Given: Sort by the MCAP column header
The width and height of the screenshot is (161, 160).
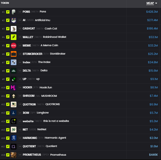Looking at the screenshot, I should tap(150, 3).
